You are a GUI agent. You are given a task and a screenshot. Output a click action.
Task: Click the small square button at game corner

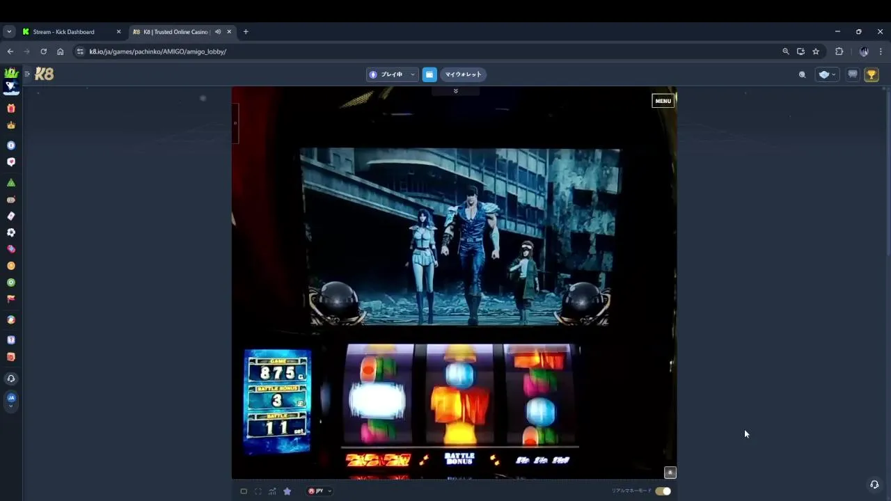670,472
